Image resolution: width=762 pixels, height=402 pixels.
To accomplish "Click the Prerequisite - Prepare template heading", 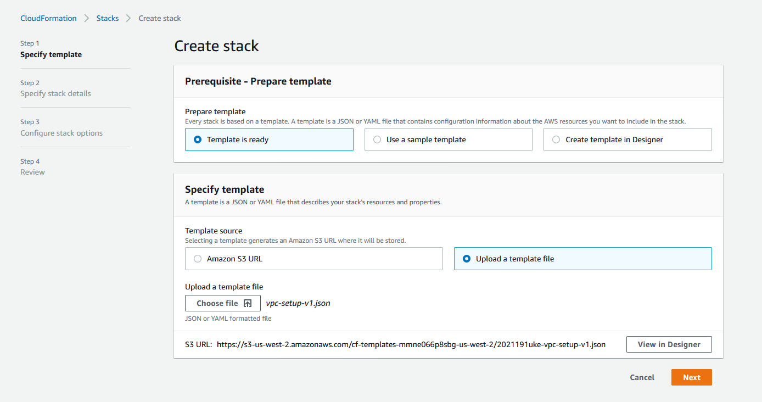I will click(x=258, y=81).
